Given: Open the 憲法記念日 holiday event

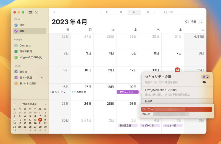Looking at the screenshot, I should [x=128, y=125].
